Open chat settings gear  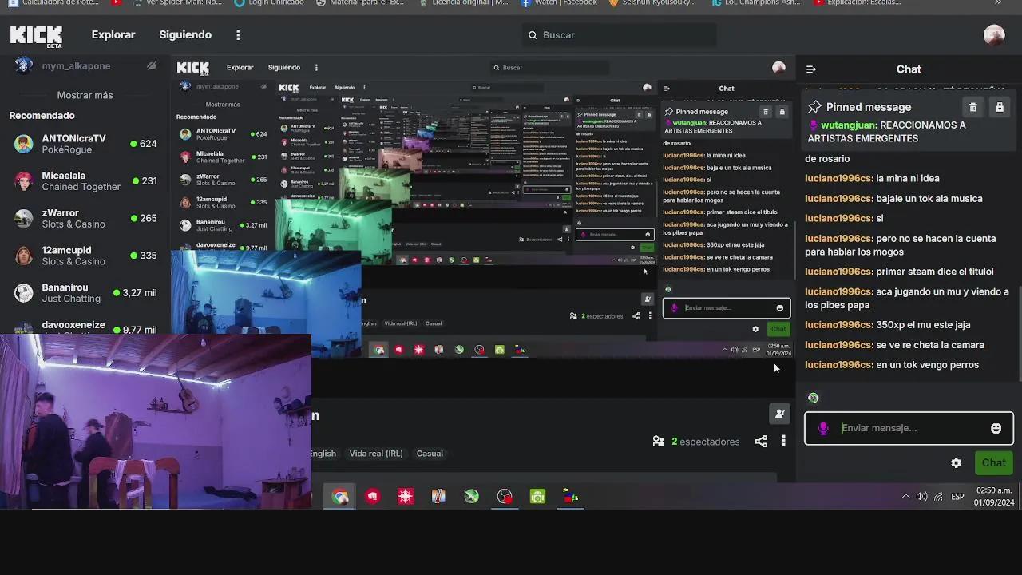956,463
